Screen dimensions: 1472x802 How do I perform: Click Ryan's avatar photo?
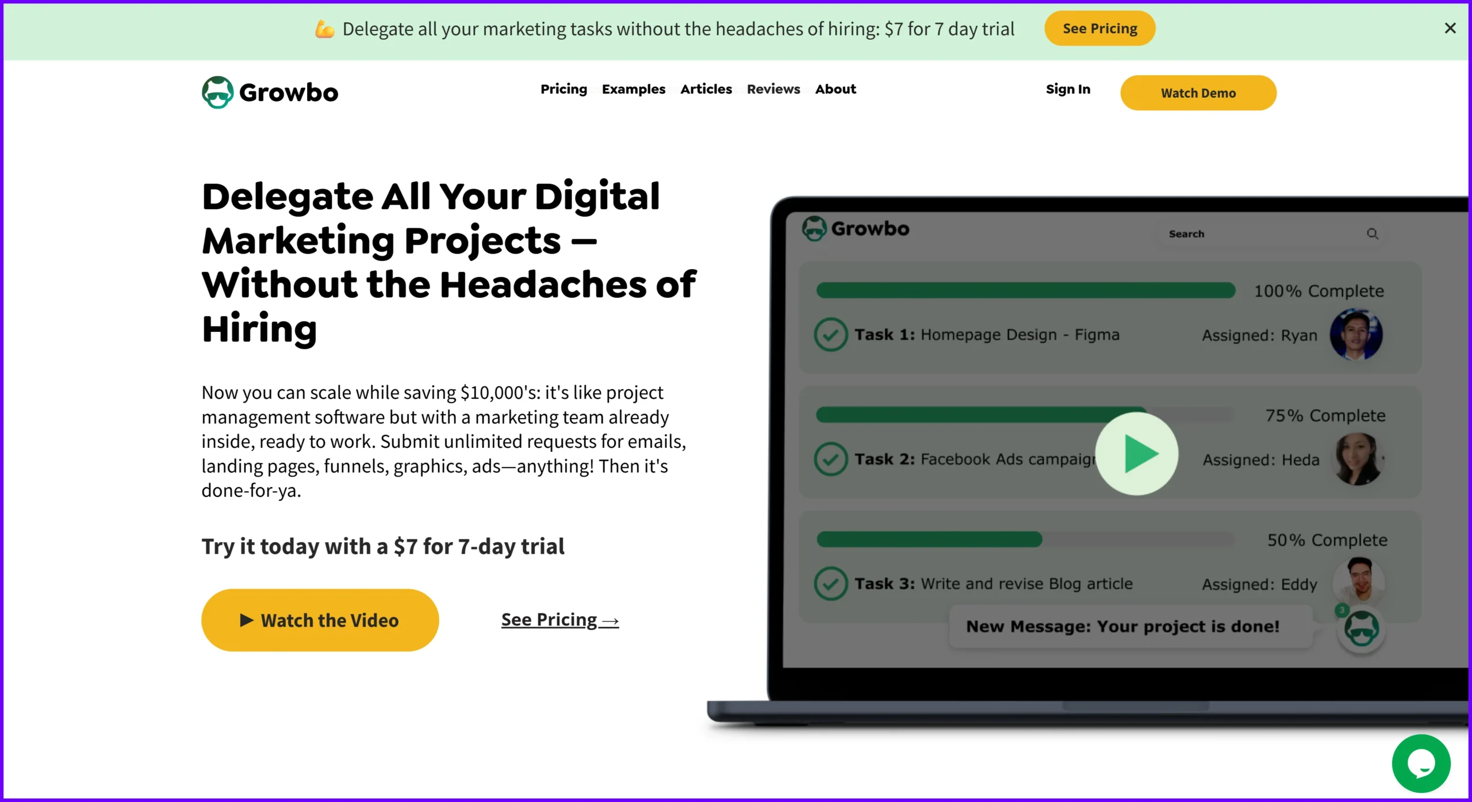(1356, 335)
